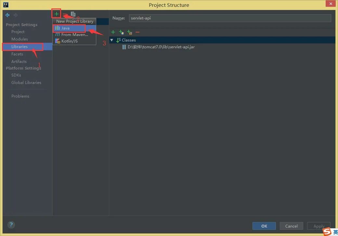Open the Artifacts settings page
This screenshot has height=236, width=338.
coord(19,62)
